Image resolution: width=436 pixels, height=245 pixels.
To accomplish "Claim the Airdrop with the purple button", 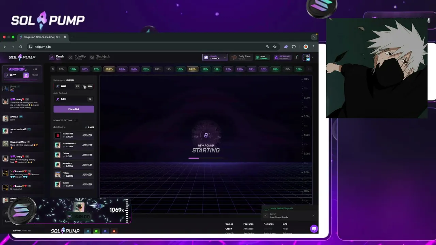I will [26, 75].
